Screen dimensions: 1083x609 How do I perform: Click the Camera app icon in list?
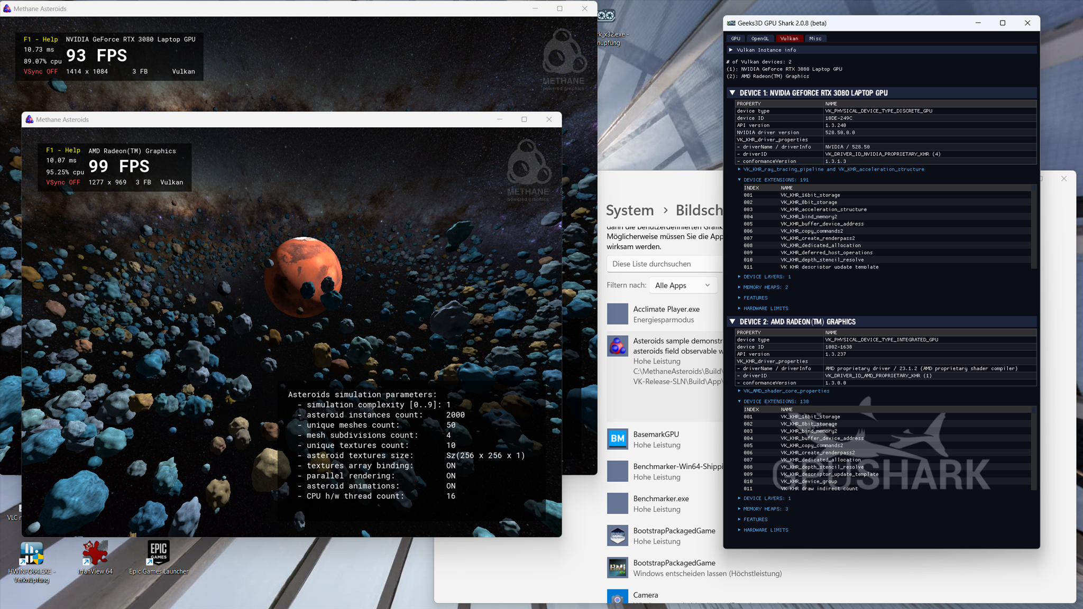pyautogui.click(x=617, y=598)
